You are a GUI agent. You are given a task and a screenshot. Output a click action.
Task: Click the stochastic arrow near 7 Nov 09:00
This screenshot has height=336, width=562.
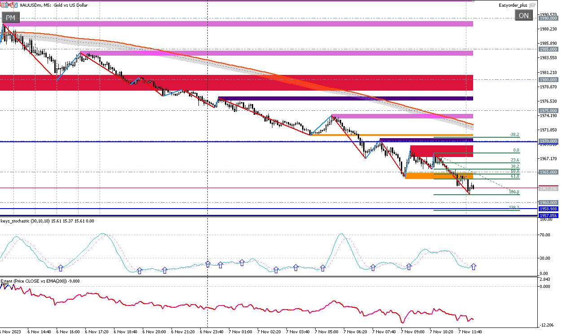pos(408,266)
